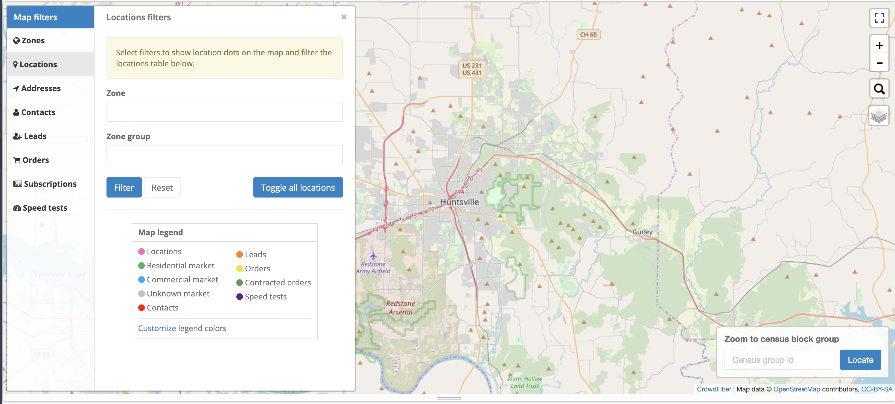Zoom in on the map
The height and width of the screenshot is (404, 895).
[x=879, y=45]
